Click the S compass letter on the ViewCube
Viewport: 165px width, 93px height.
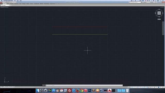[159, 17]
